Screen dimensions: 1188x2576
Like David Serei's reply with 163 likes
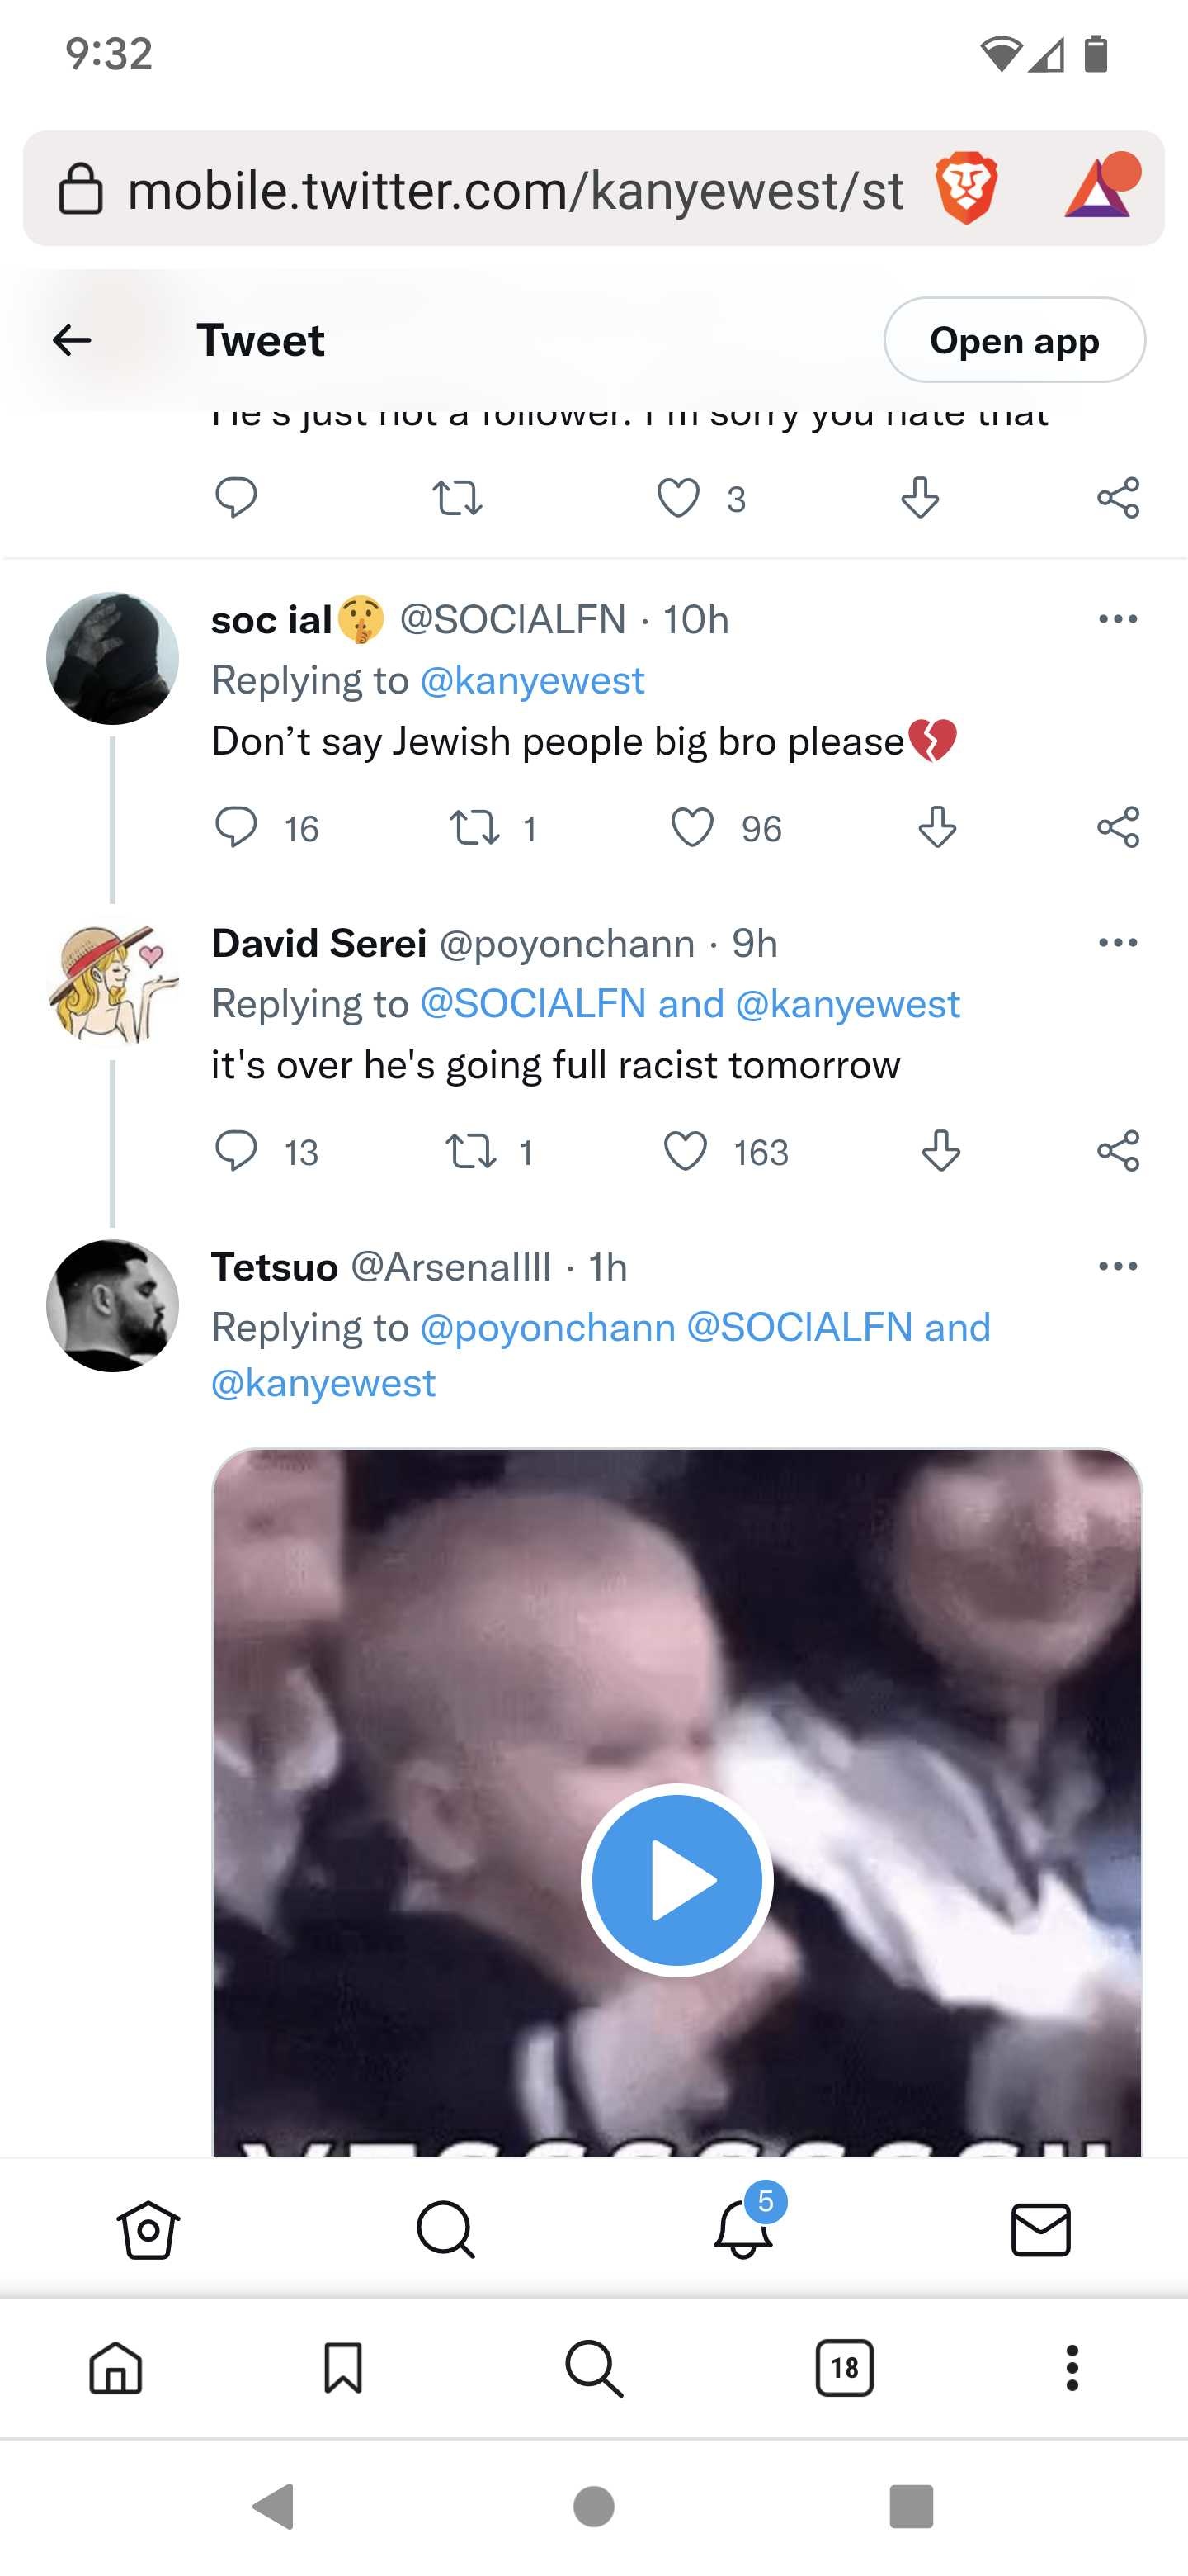pos(686,1151)
